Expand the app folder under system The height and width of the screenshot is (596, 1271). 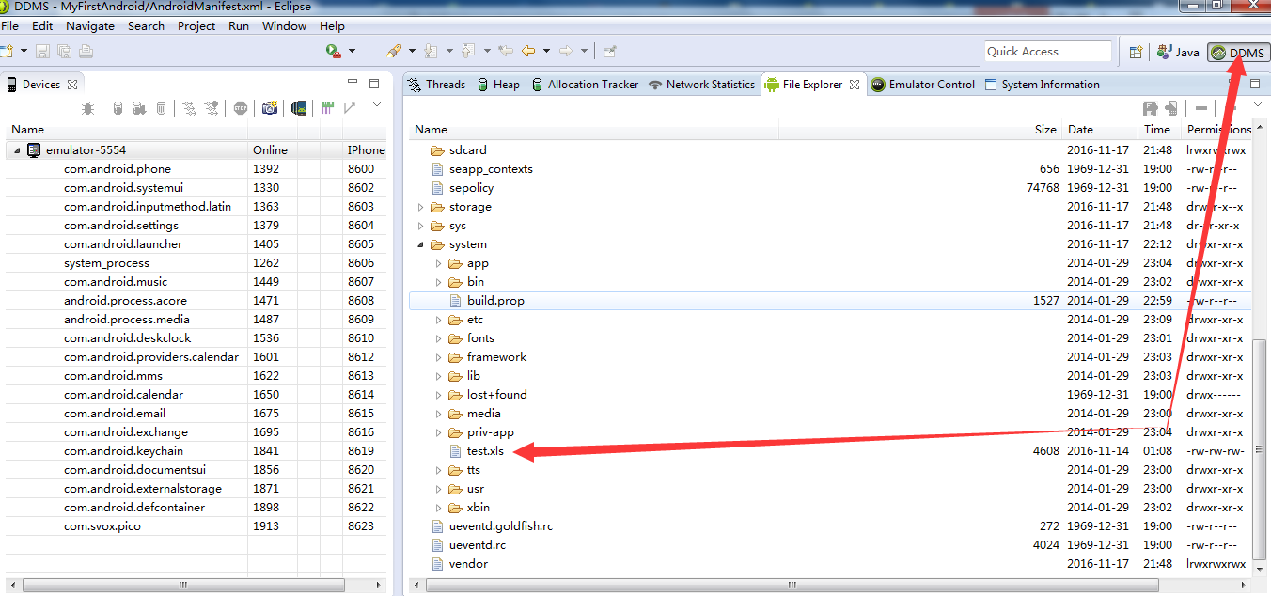(x=438, y=263)
